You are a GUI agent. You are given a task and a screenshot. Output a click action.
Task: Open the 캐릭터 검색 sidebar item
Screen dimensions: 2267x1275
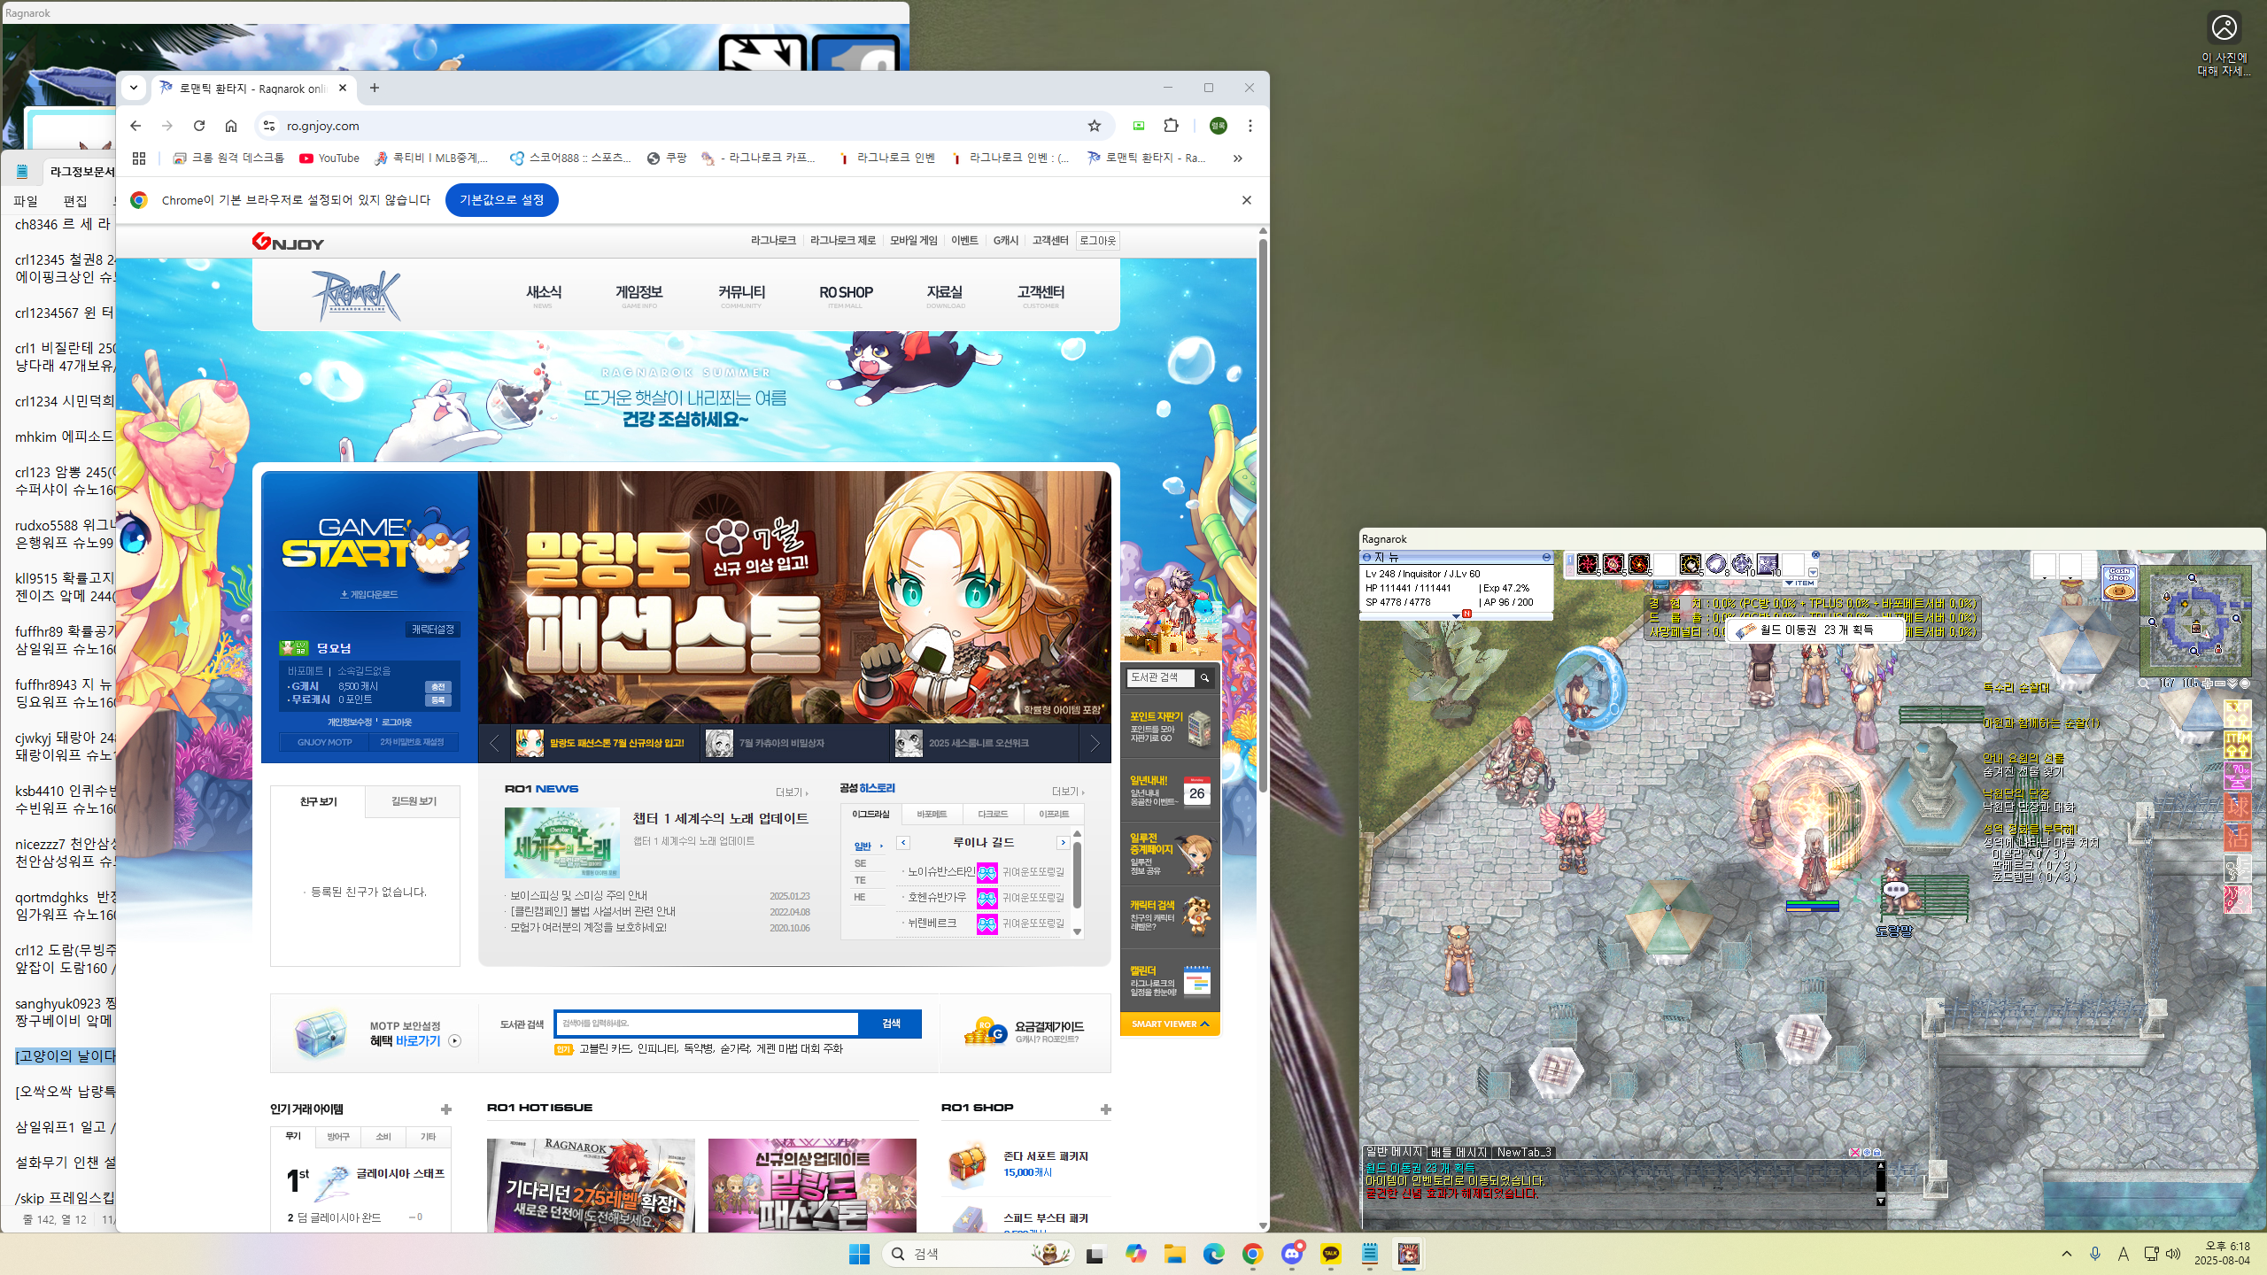(1170, 916)
